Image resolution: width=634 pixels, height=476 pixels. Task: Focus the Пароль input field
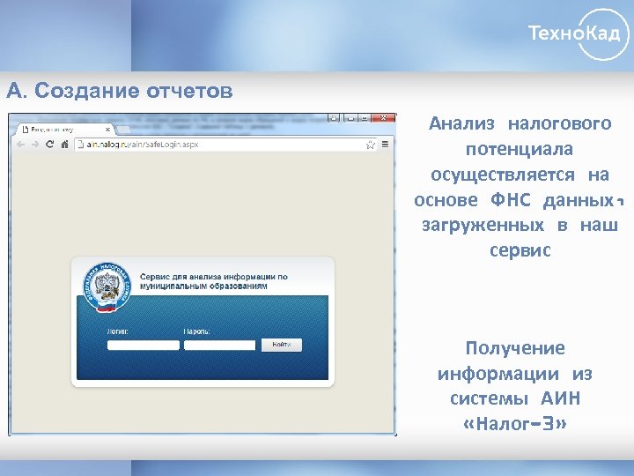(219, 345)
